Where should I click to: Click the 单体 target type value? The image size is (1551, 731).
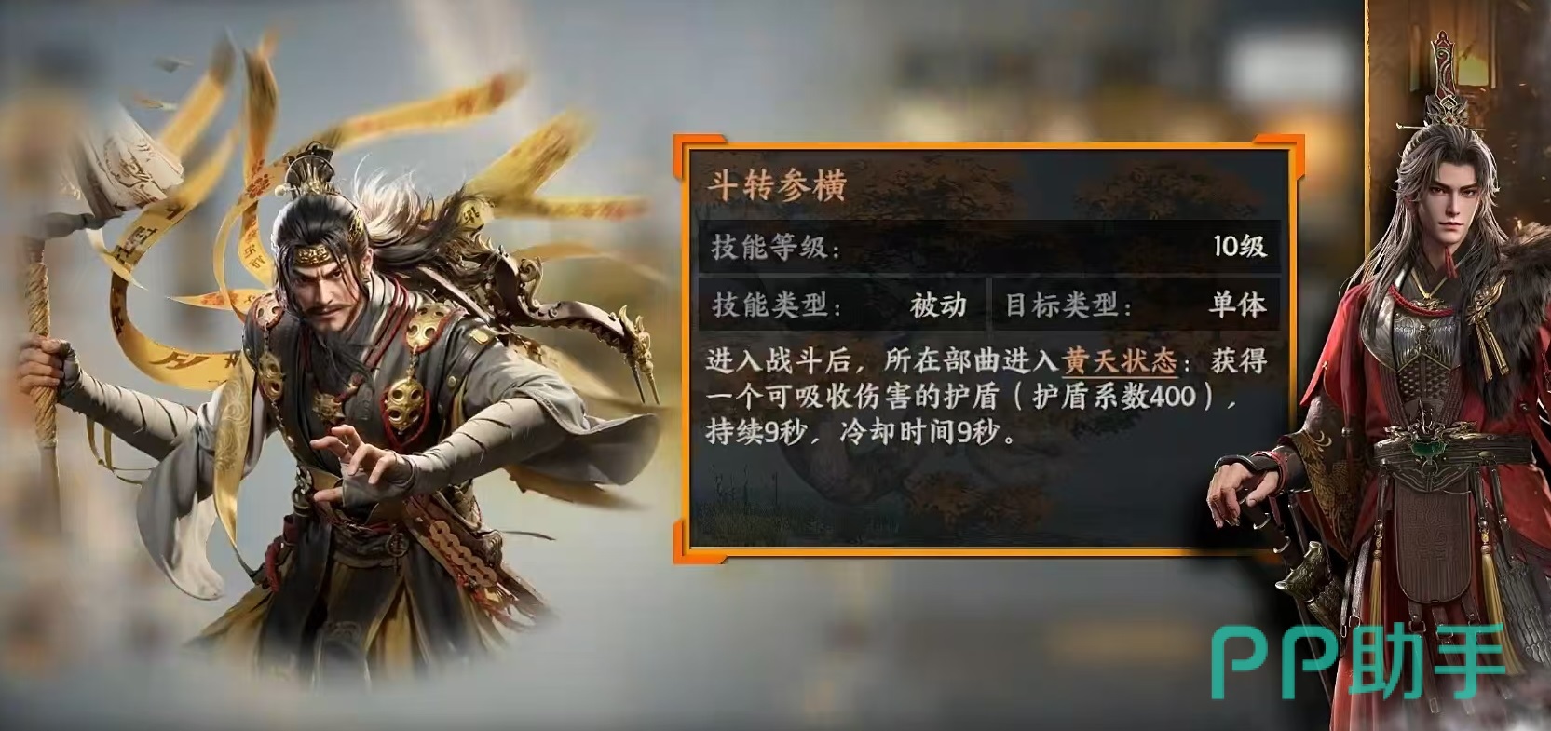click(x=1238, y=305)
